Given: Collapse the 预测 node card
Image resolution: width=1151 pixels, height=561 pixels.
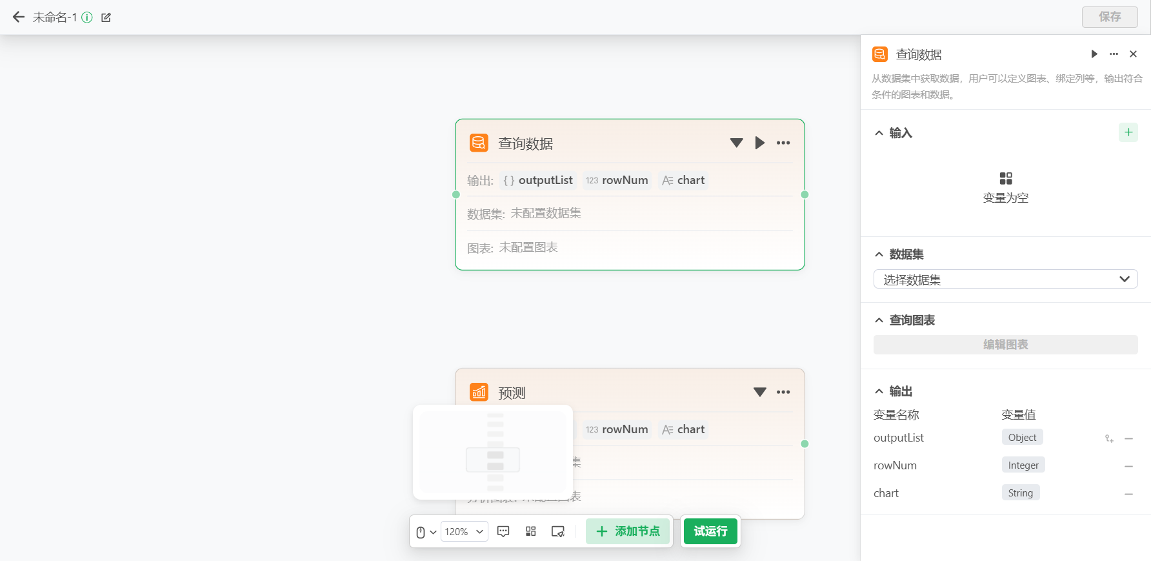Looking at the screenshot, I should 759,392.
